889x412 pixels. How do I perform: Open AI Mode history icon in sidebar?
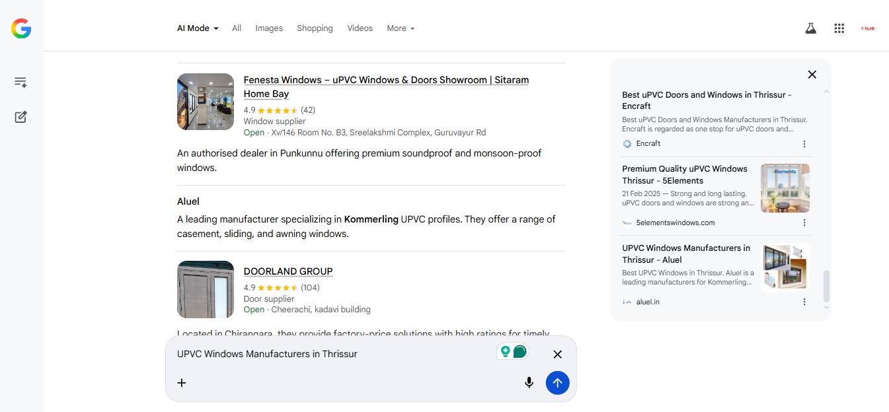coord(20,83)
